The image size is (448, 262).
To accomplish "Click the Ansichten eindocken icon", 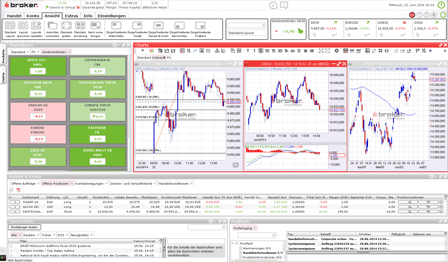I will (x=53, y=26).
